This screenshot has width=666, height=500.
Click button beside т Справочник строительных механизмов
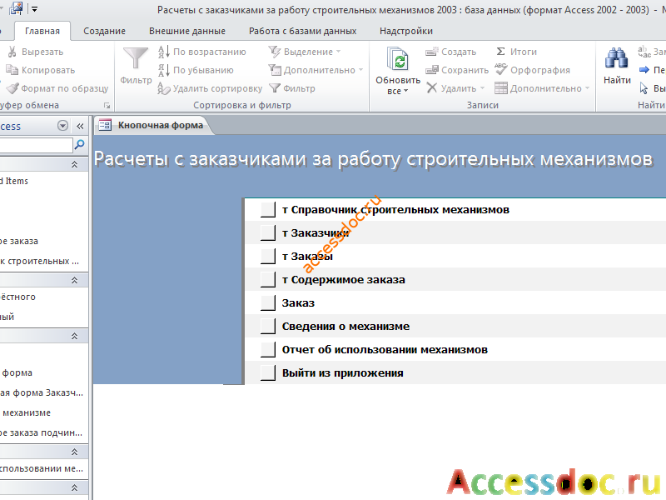[x=268, y=210]
